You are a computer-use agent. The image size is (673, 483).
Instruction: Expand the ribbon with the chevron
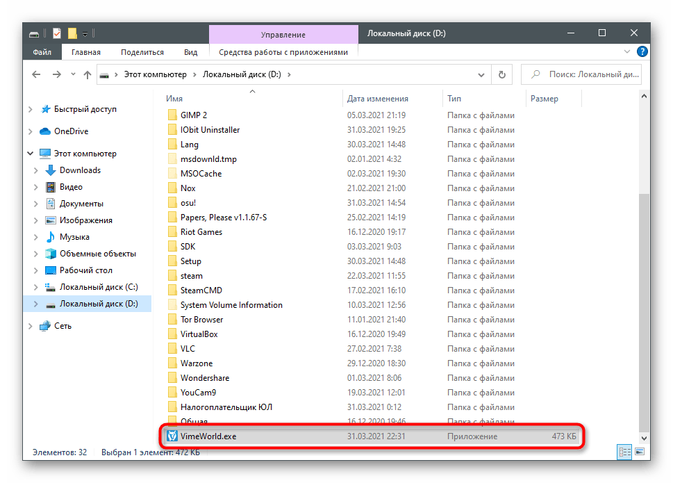click(626, 51)
